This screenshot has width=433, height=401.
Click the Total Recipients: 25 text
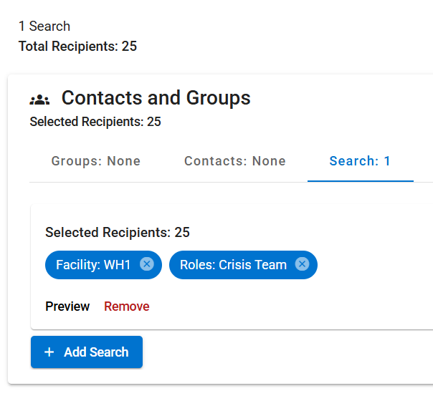(77, 46)
